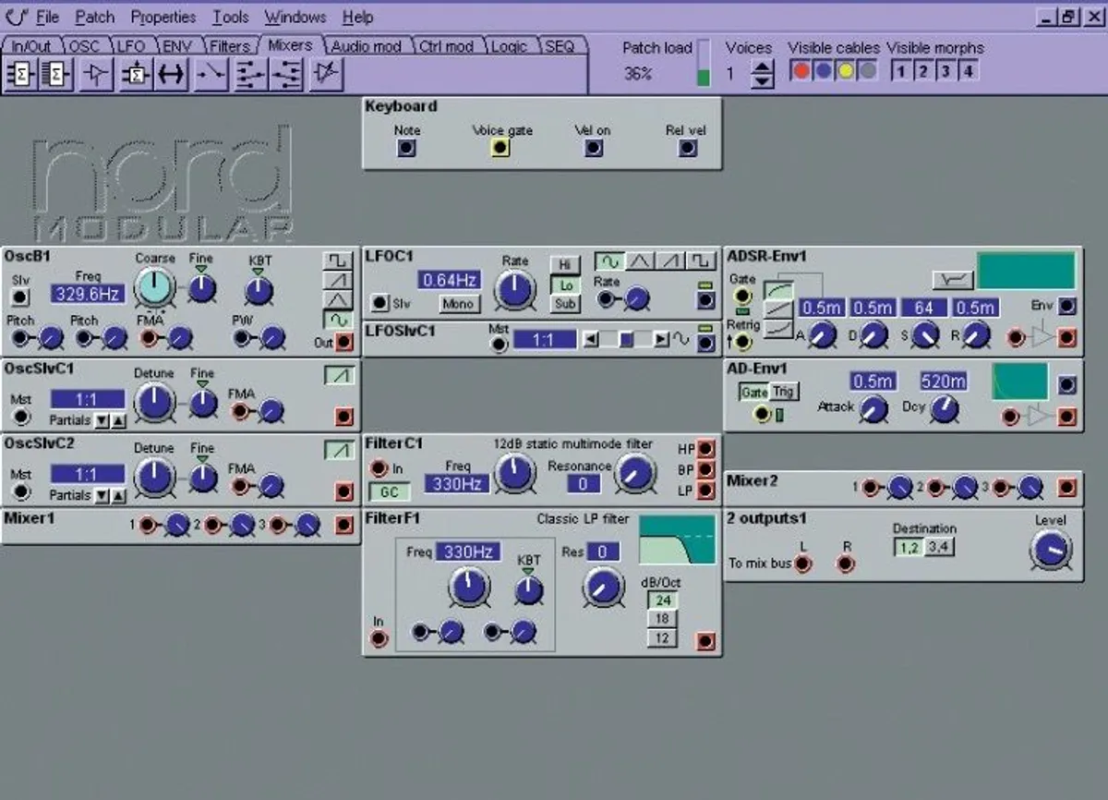Screen dimensions: 1108x800
Task: Toggle red cable visibility
Action: pyautogui.click(x=801, y=71)
